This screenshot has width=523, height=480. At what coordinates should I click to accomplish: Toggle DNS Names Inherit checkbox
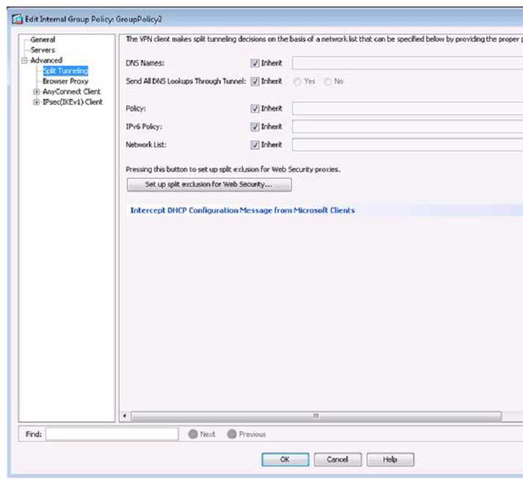tap(255, 64)
